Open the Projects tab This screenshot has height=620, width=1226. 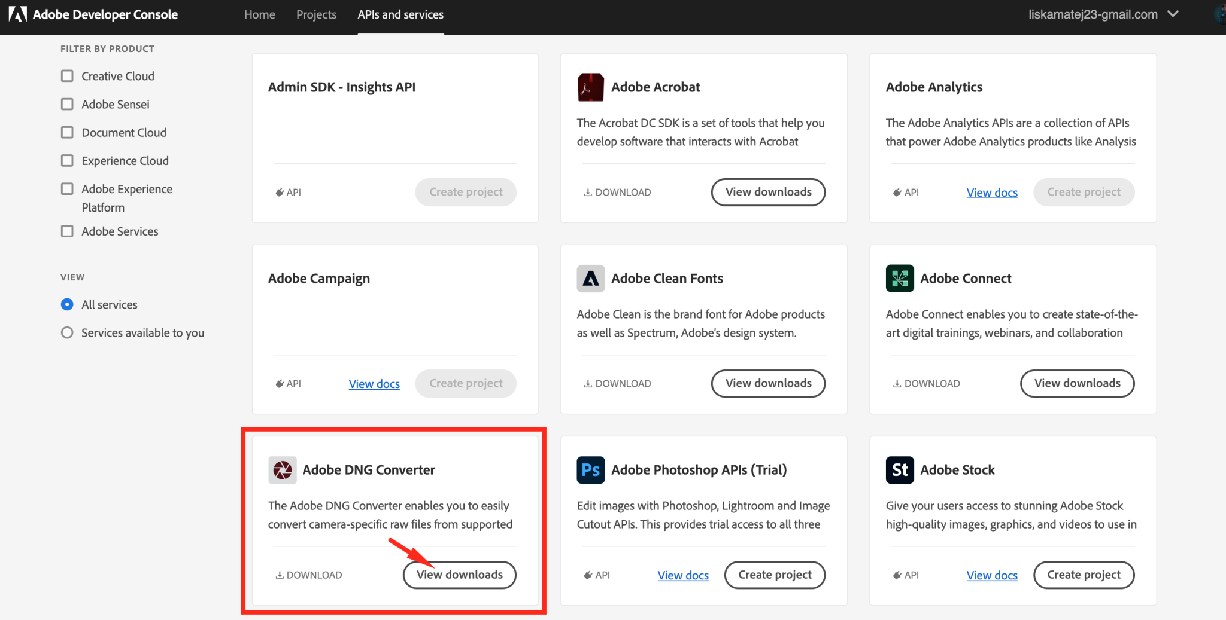tap(316, 14)
